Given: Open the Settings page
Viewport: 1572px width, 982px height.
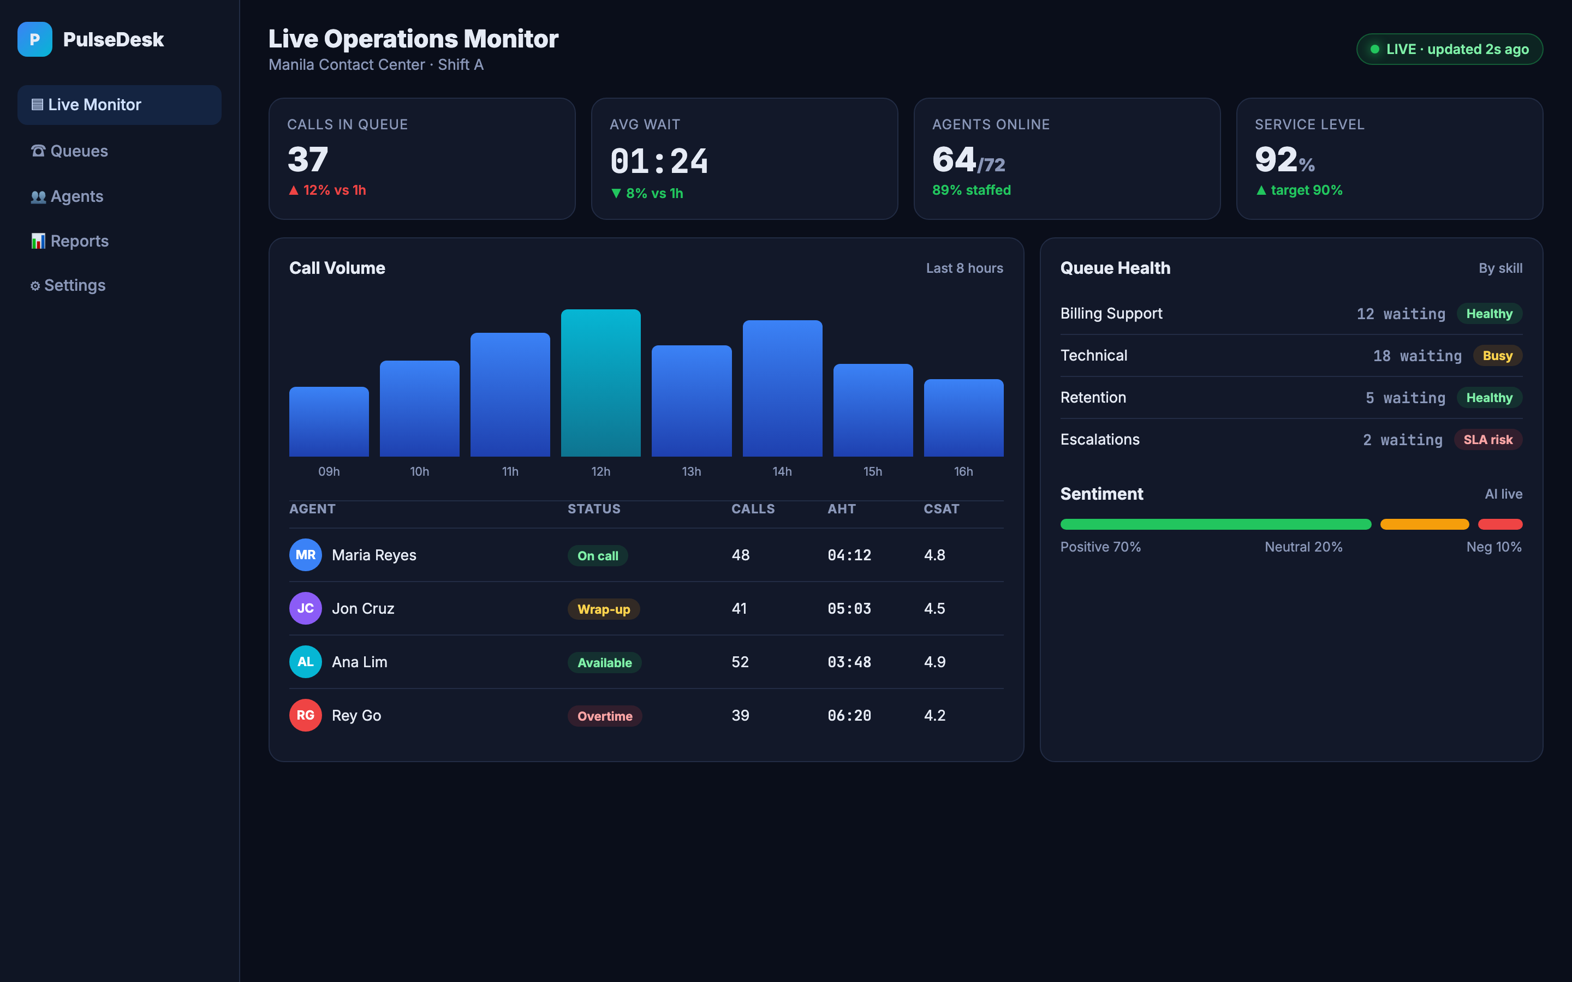Looking at the screenshot, I should (120, 286).
